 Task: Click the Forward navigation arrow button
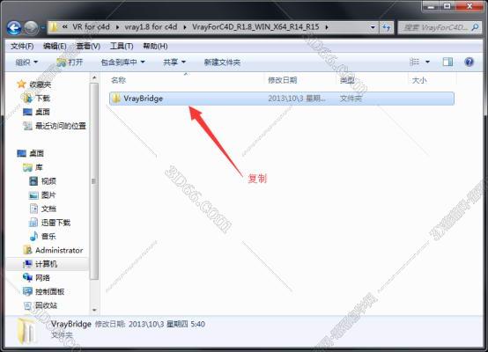[31, 28]
